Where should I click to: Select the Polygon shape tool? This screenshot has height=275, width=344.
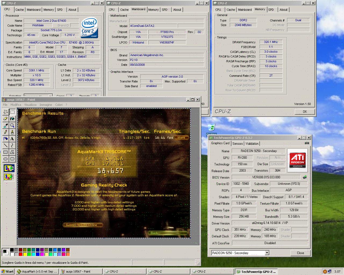click(x=12, y=152)
